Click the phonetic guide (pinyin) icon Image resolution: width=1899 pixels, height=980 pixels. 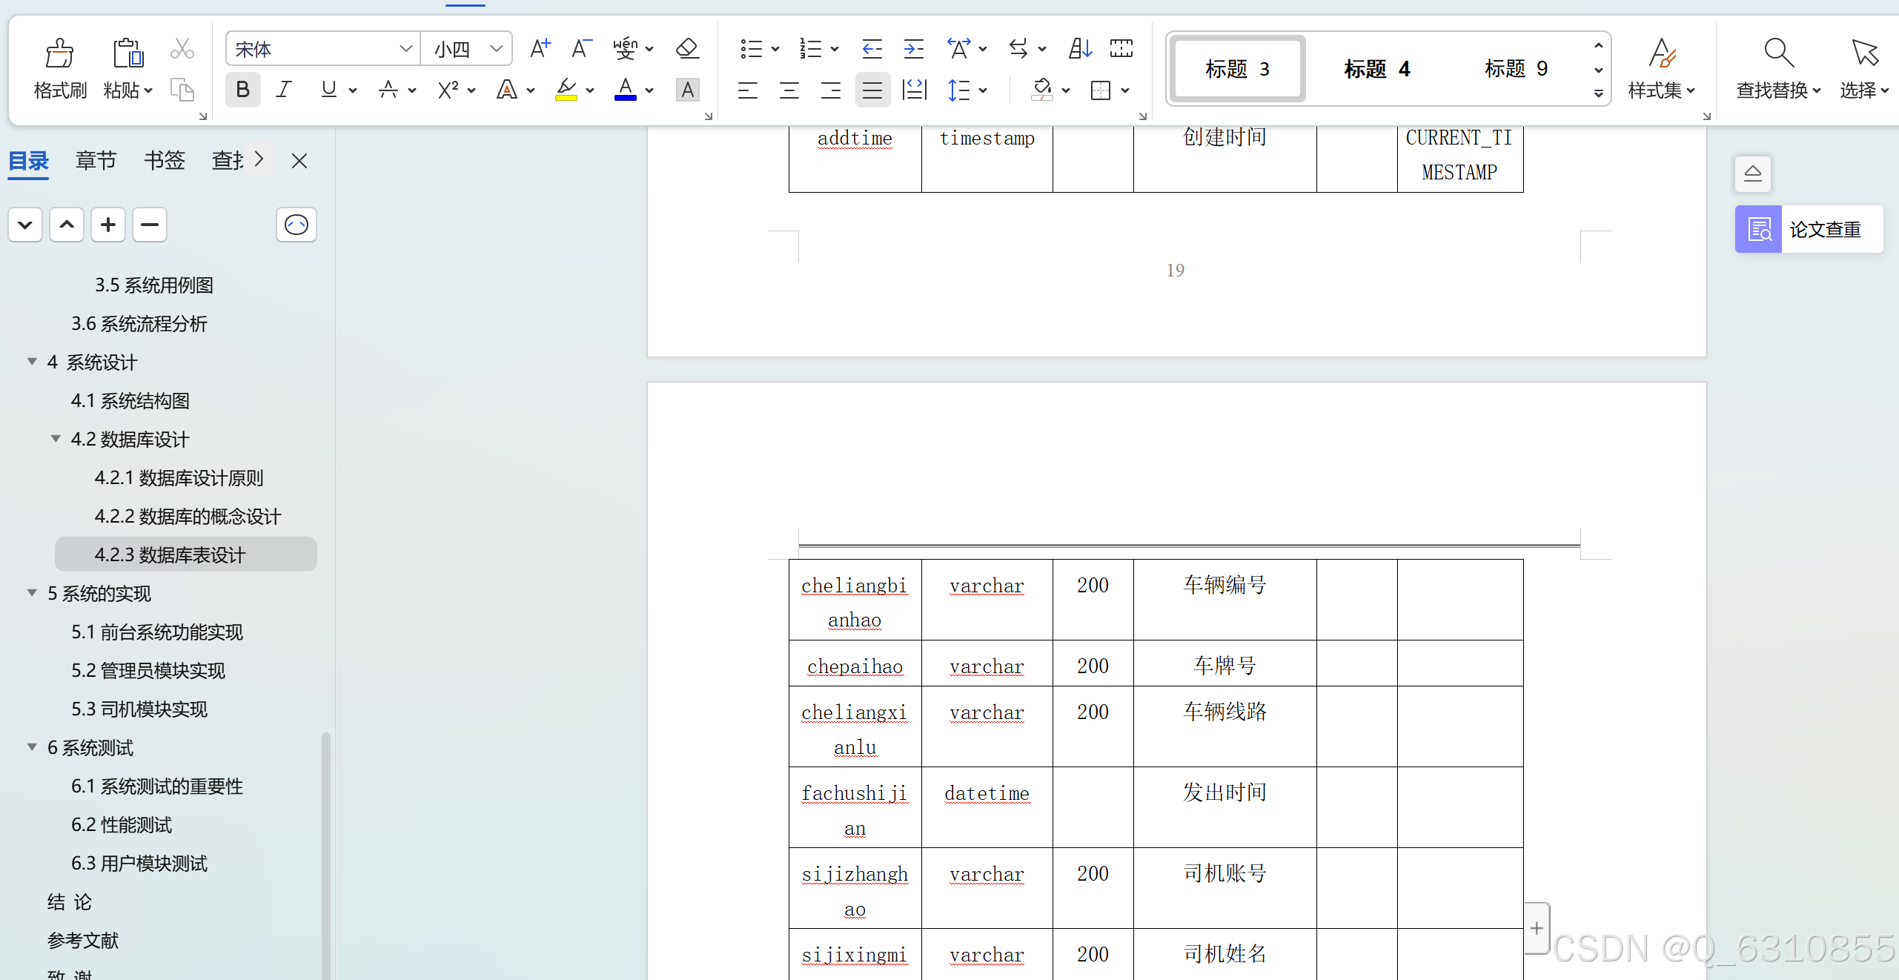[x=626, y=49]
